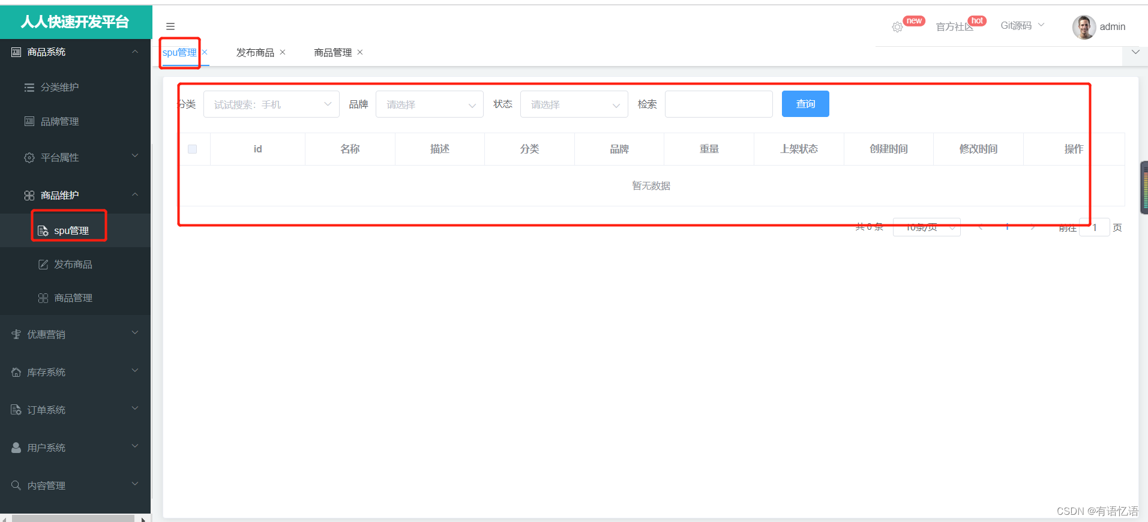1148x522 pixels.
Task: Expand the 优惠营销 menu chevron
Action: click(x=135, y=332)
